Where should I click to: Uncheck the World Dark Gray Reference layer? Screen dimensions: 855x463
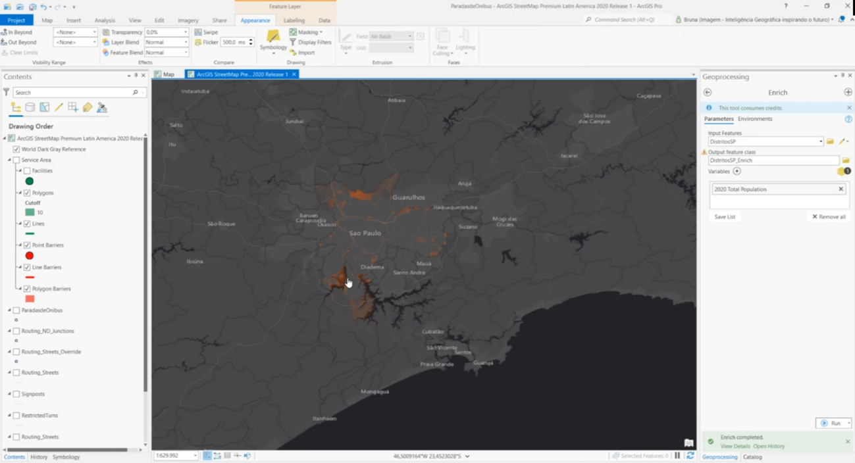[16, 149]
